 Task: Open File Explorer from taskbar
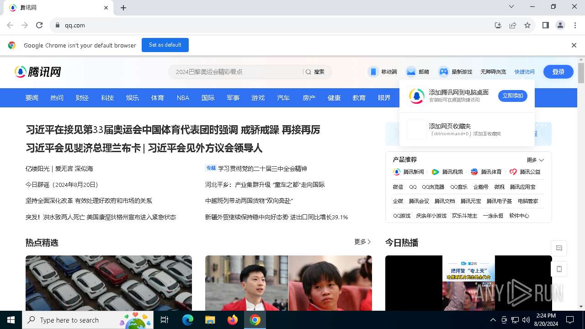[210, 320]
